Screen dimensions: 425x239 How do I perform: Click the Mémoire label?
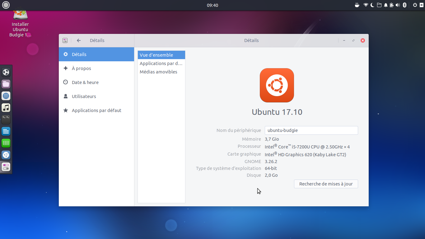tap(252, 139)
